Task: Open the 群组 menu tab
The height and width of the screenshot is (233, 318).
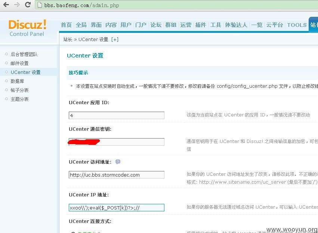Action: point(171,25)
